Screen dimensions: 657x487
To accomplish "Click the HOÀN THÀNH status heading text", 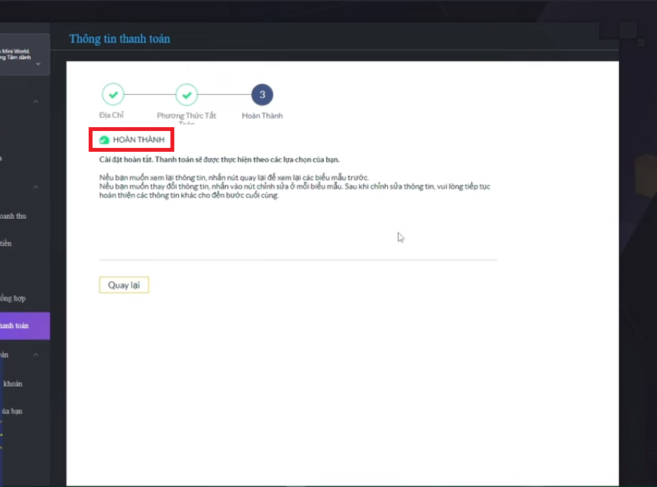I will [139, 139].
